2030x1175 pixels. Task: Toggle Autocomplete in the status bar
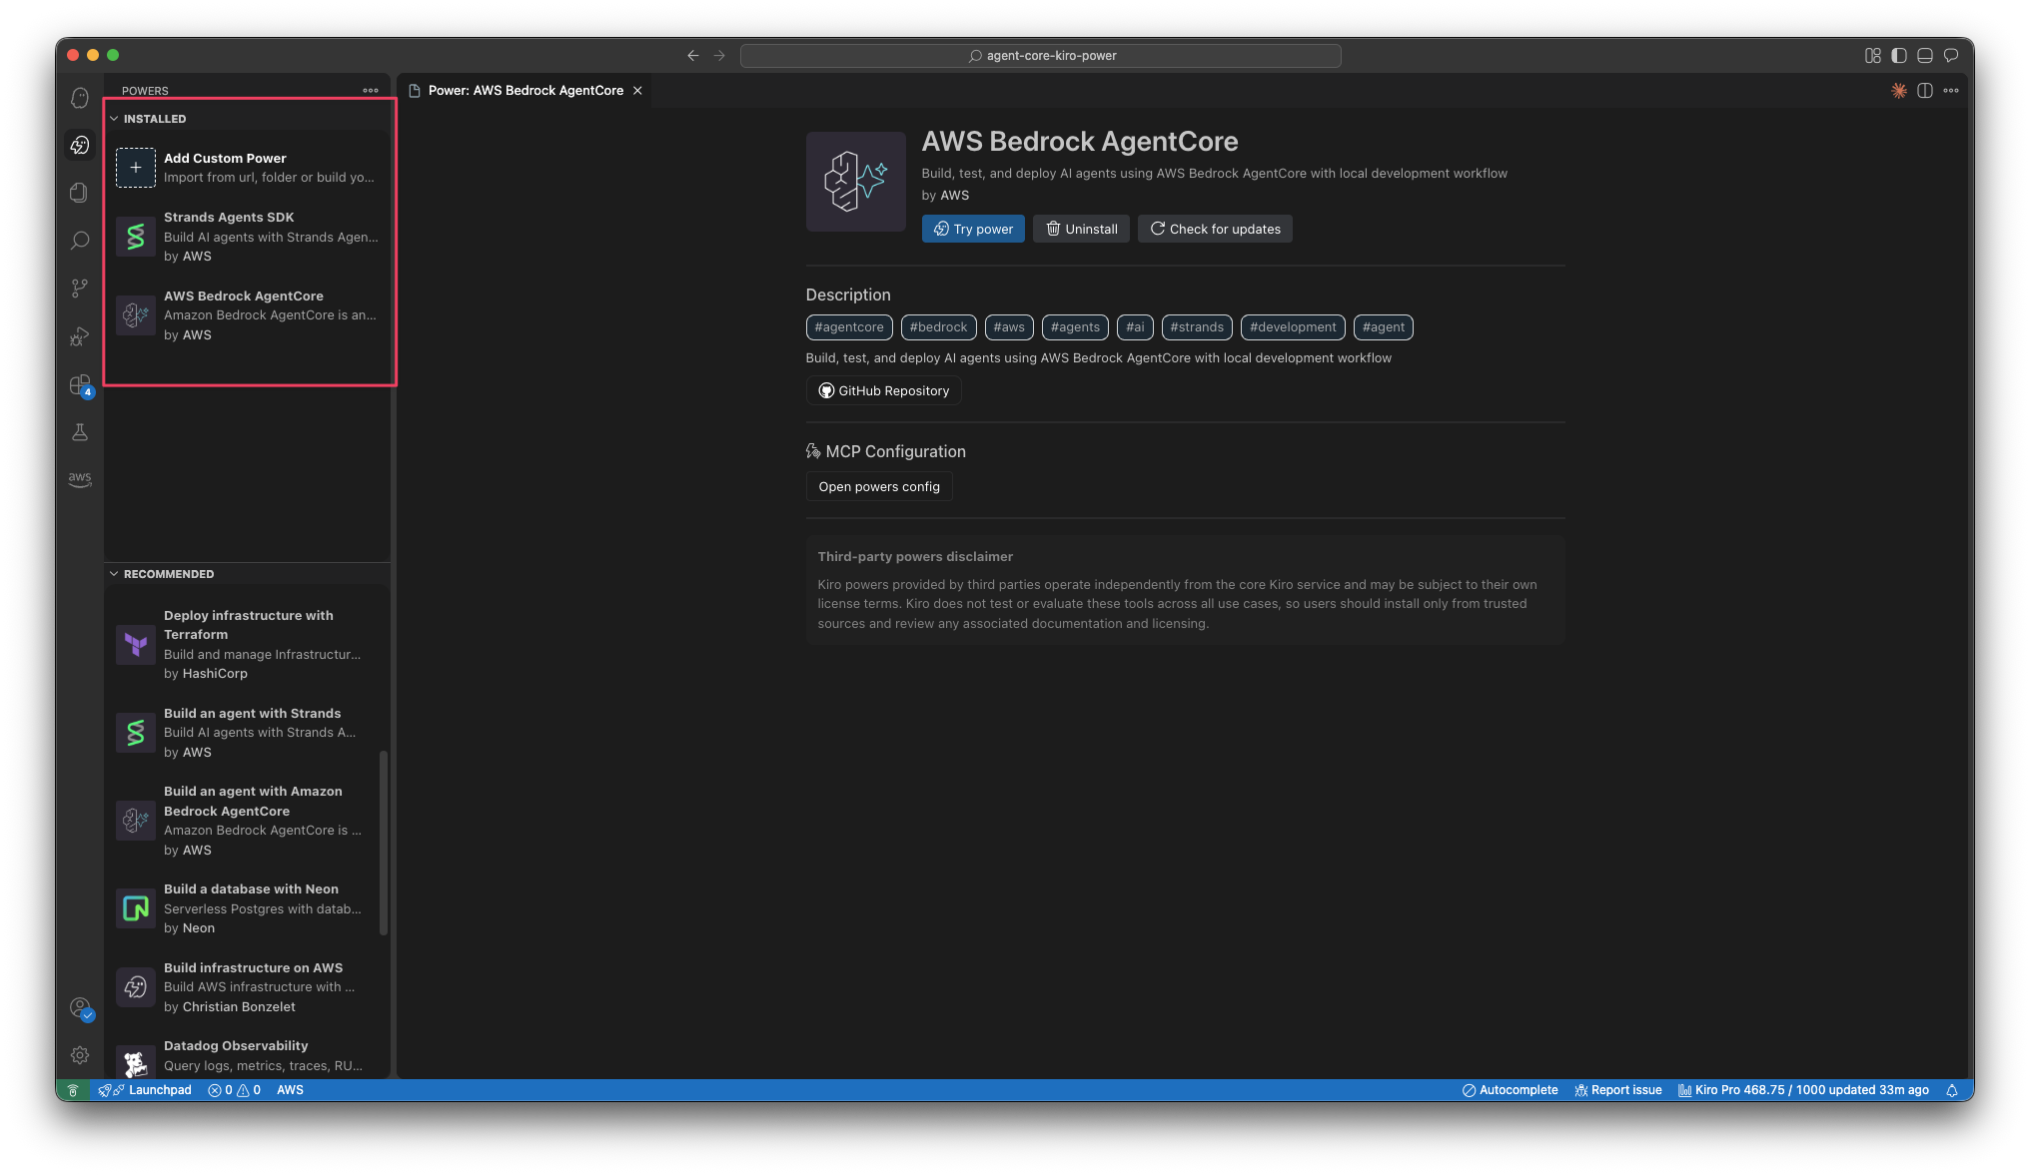click(1510, 1090)
